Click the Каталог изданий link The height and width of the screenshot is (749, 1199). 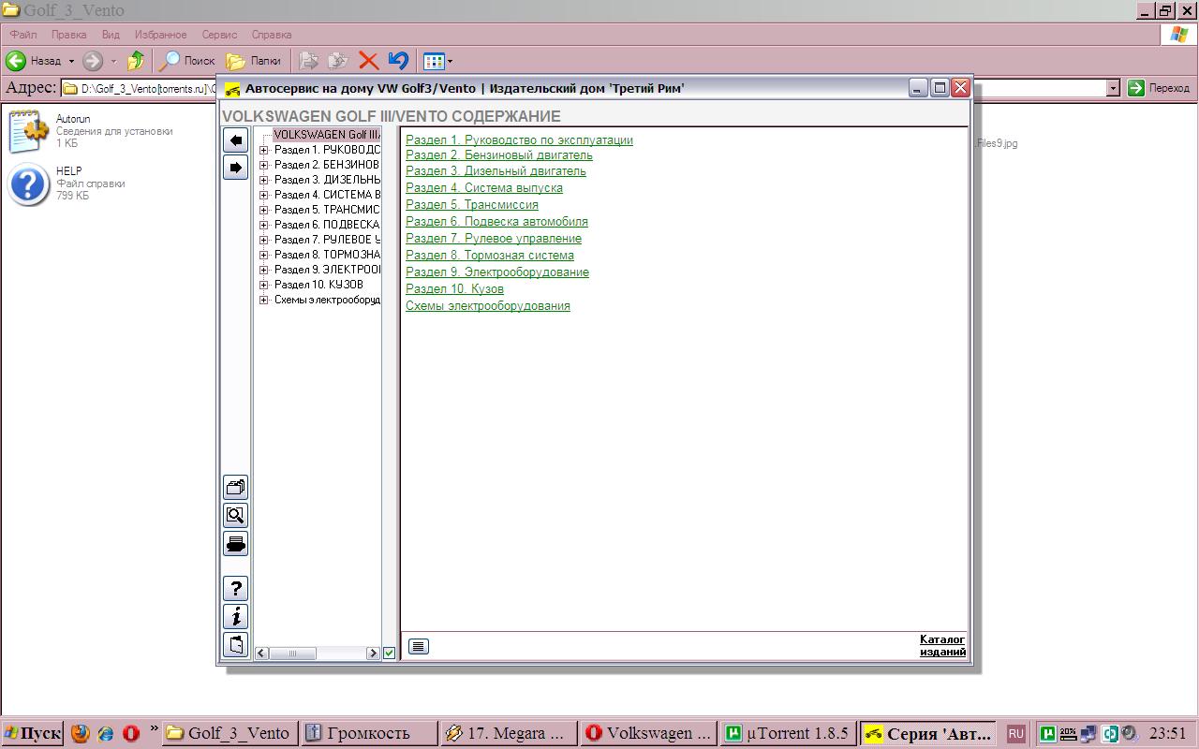[941, 645]
